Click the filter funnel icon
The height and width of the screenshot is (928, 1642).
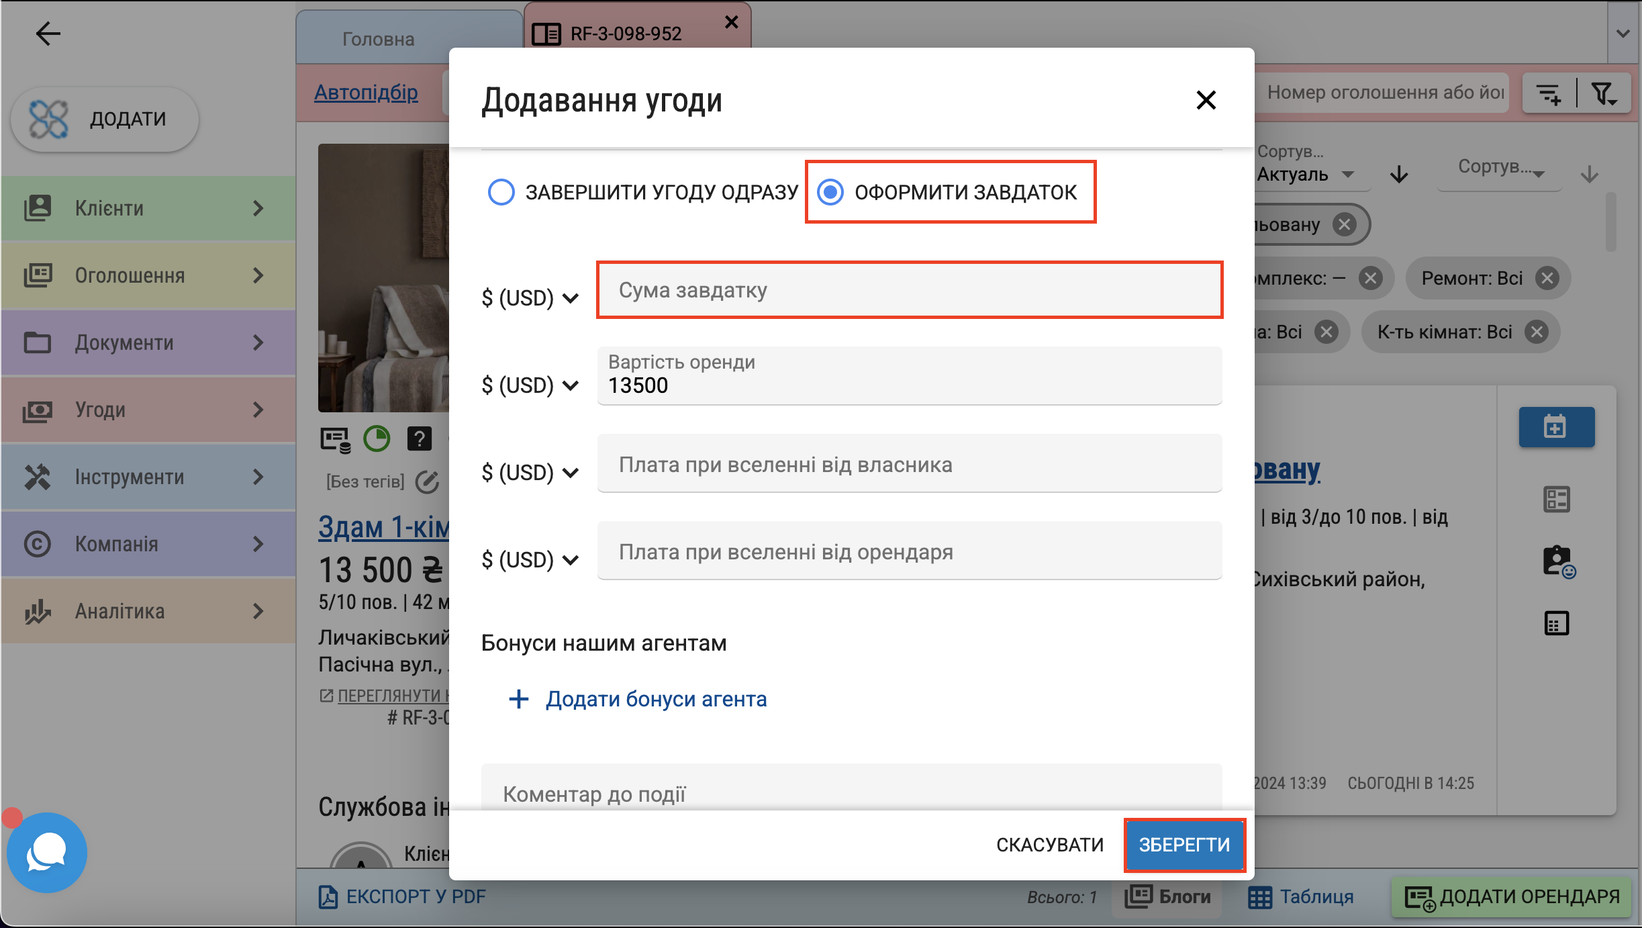1604,93
